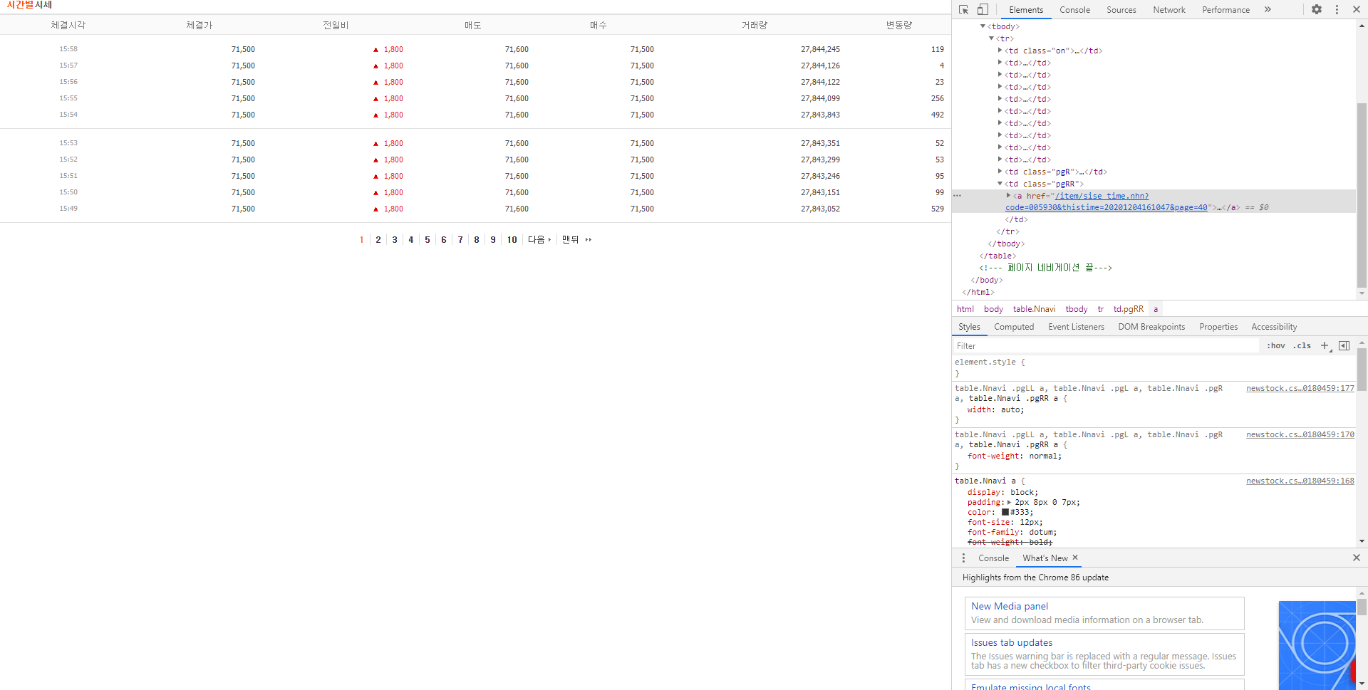
Task: Click the 27,844,245 volume cell
Action: (820, 49)
